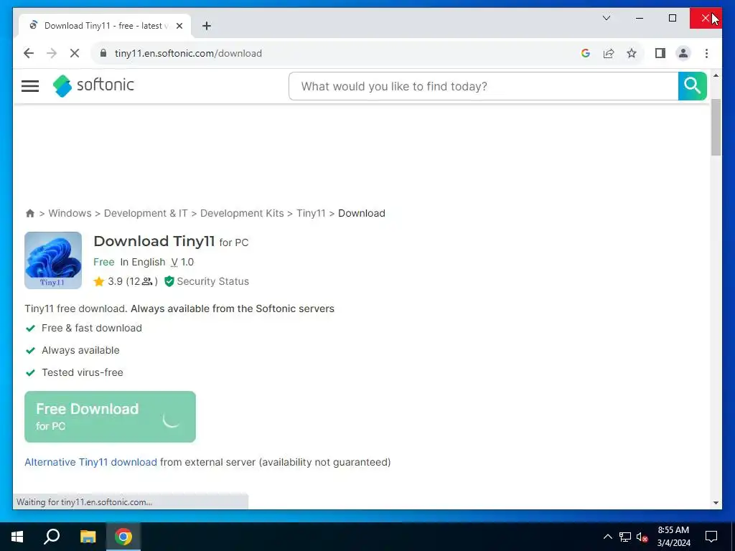Click the teal search magnifier button
This screenshot has height=551, width=735.
pos(693,86)
